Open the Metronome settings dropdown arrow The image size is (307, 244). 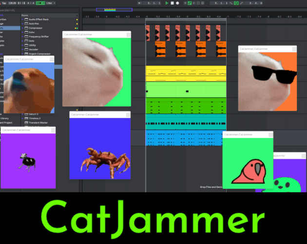44,3
